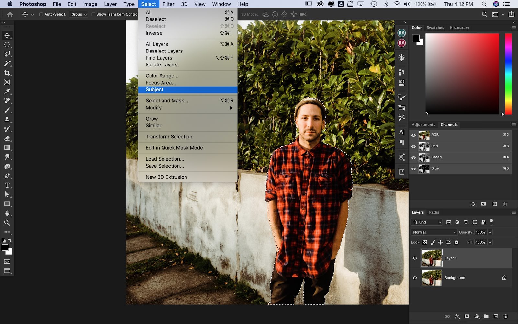Viewport: 518px width, 324px height.
Task: Open the Normal blending mode dropdown
Action: (x=434, y=232)
